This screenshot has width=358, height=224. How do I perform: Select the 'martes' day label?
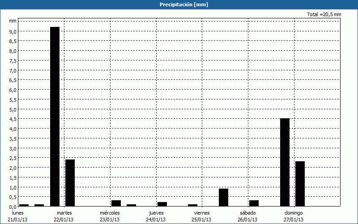(64, 213)
